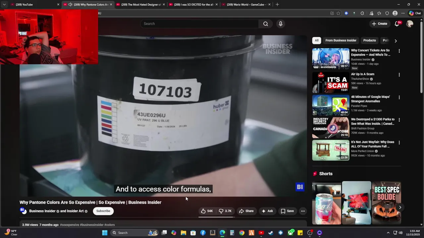Open YouTube notifications bell

[397, 24]
